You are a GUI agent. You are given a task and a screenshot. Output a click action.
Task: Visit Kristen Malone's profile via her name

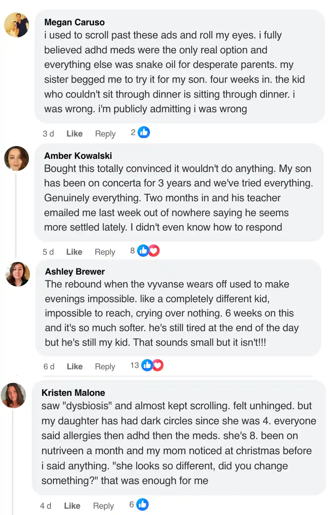pyautogui.click(x=73, y=393)
